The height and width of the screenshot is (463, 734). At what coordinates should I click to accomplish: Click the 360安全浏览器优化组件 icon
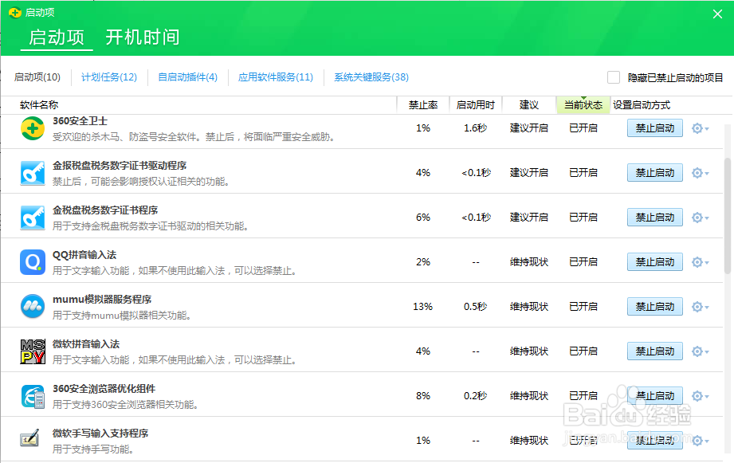pos(33,396)
